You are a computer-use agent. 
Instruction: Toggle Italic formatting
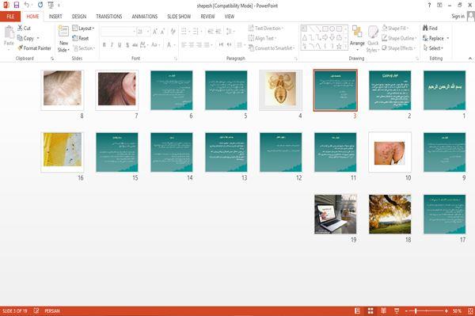pos(112,45)
